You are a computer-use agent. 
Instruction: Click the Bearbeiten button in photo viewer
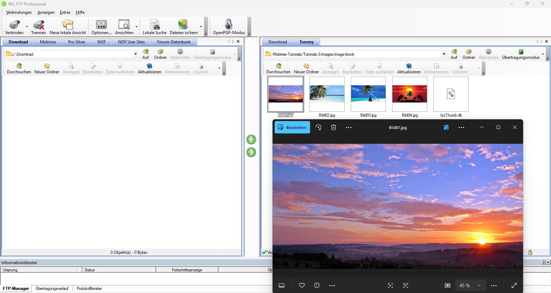tap(292, 127)
